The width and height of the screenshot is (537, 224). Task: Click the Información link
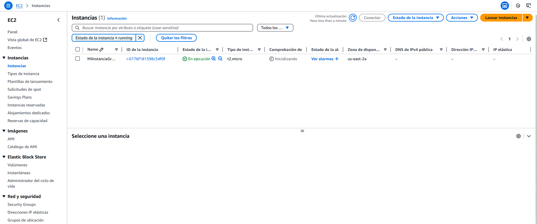(117, 18)
